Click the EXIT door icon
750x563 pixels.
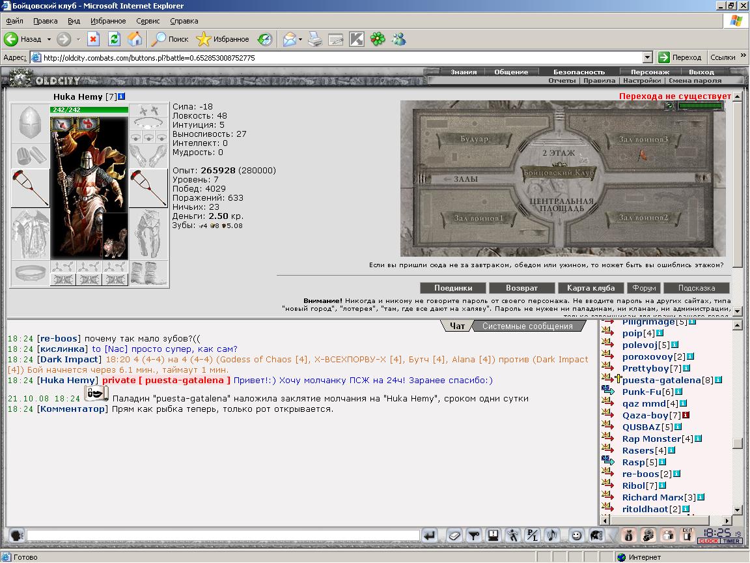point(687,535)
